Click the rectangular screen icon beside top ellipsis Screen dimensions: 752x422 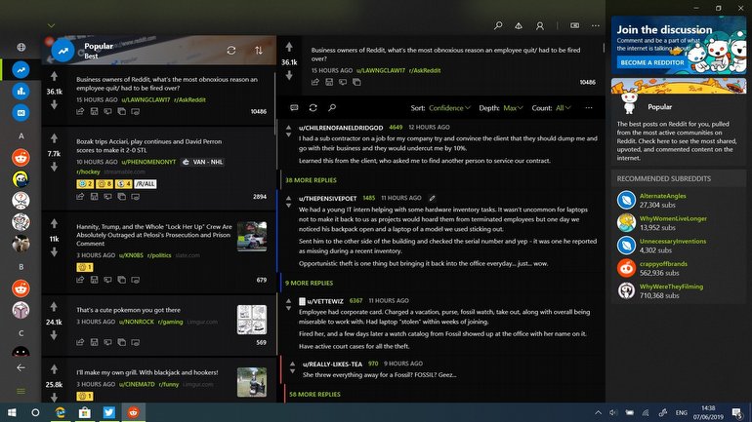(574, 25)
